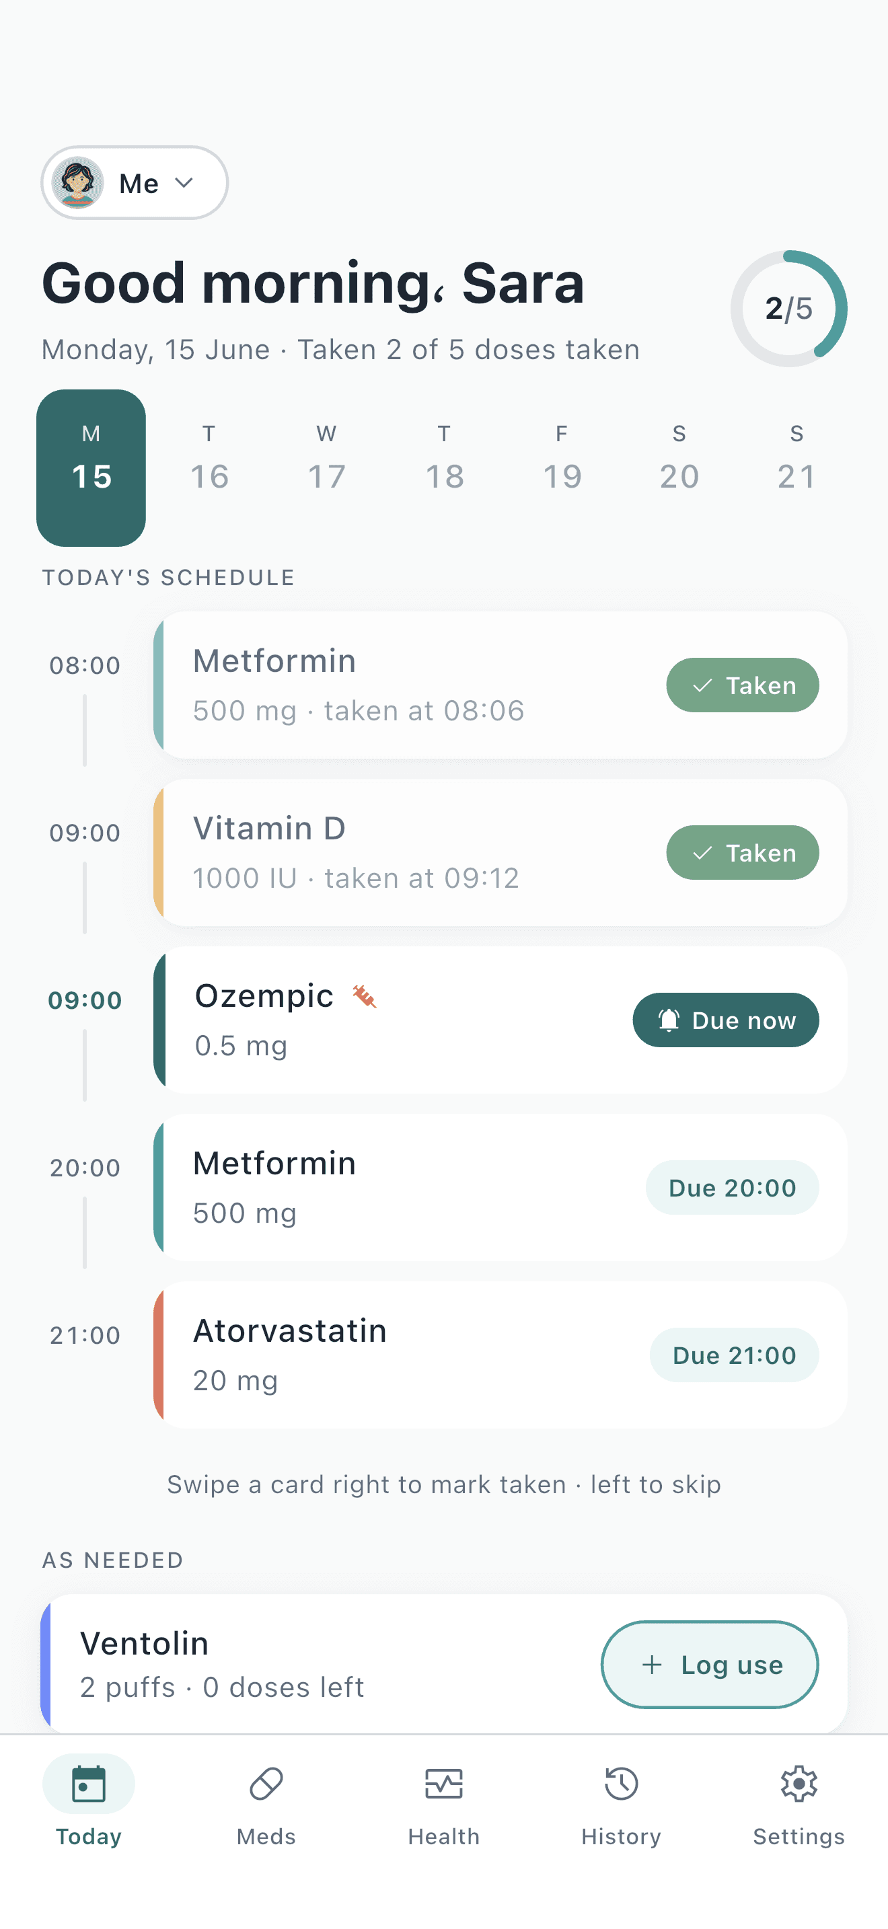Open the Settings gear icon
Viewport: 888px width, 1929px height.
click(x=798, y=1784)
